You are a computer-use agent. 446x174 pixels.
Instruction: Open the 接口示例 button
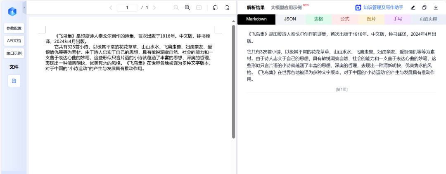pos(14,53)
